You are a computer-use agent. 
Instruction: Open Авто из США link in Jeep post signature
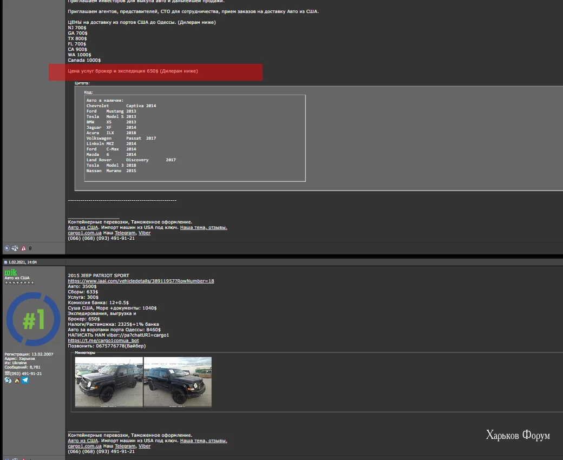pos(83,441)
